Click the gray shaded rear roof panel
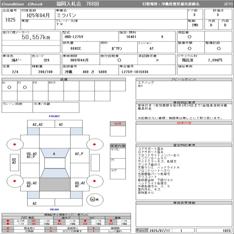Screen dimensions: 234x234 coord(55,184)
